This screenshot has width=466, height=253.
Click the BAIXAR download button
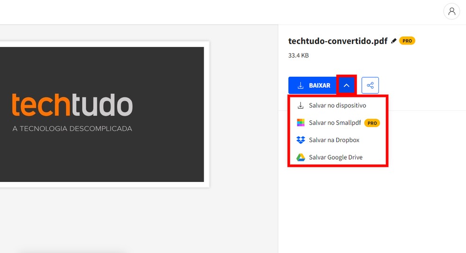point(313,85)
